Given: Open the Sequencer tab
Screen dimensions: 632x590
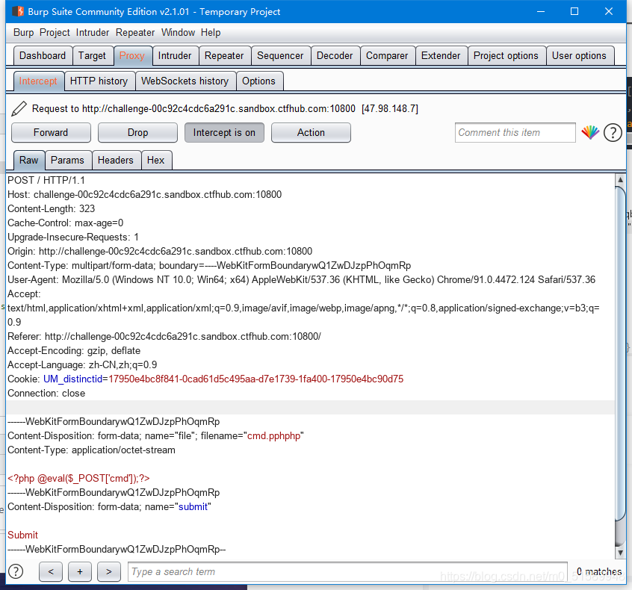Looking at the screenshot, I should pyautogui.click(x=280, y=55).
